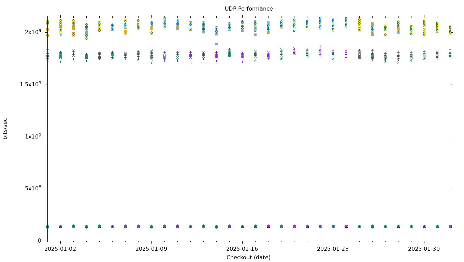Click the 2025-01-23 date label
The height and width of the screenshot is (262, 464).
click(333, 249)
